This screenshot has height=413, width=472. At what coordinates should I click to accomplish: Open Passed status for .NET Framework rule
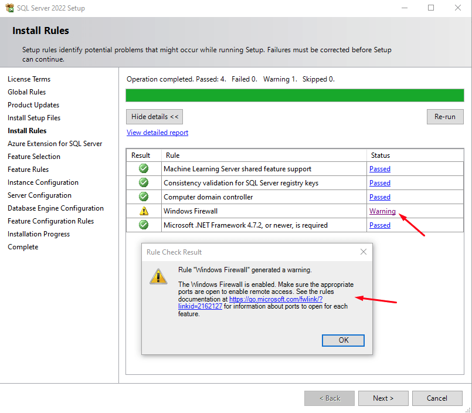tap(380, 225)
